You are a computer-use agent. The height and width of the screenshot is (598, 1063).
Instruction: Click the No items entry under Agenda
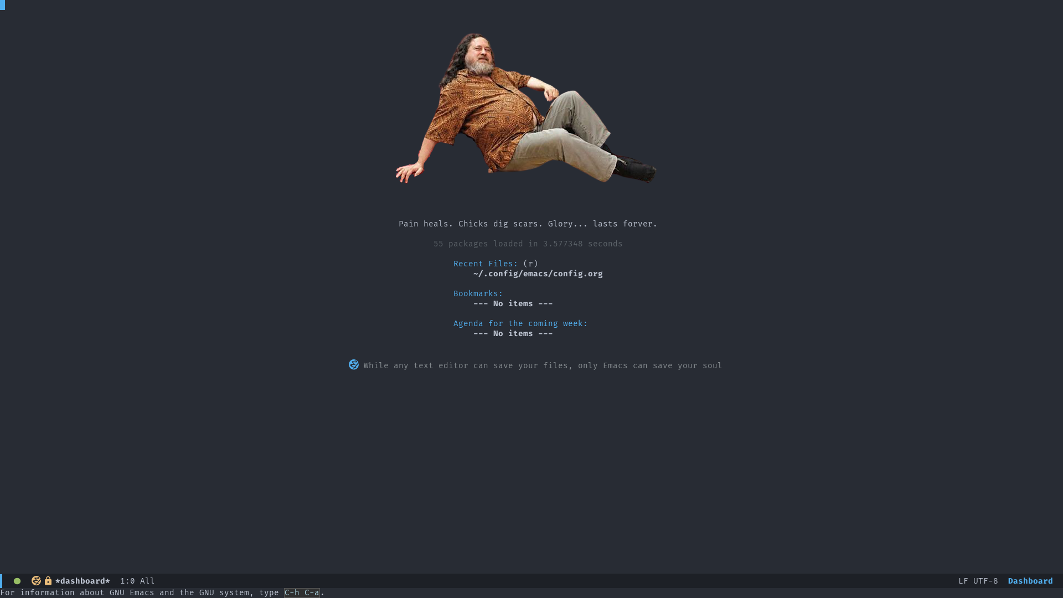(513, 333)
